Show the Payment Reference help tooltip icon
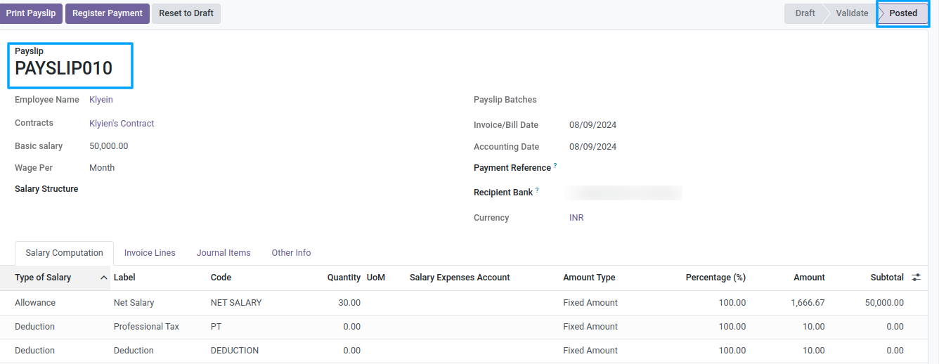This screenshot has width=939, height=364. [x=555, y=166]
